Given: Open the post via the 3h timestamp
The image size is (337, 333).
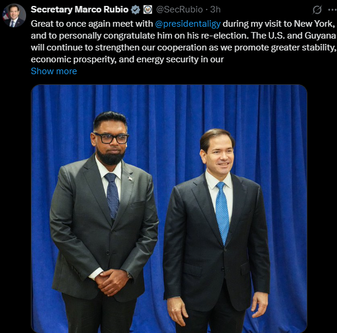Looking at the screenshot, I should (x=215, y=9).
